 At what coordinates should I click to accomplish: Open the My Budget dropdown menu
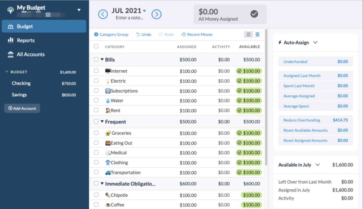coord(79,10)
